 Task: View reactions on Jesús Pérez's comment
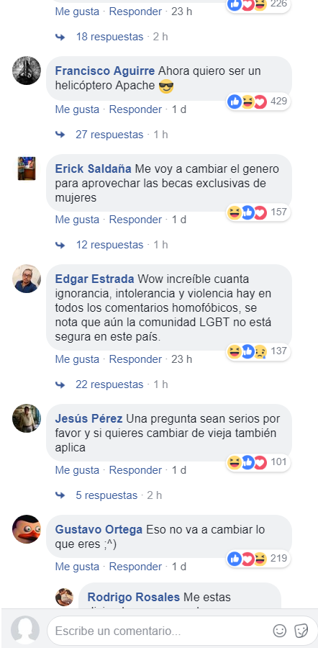coord(258,462)
